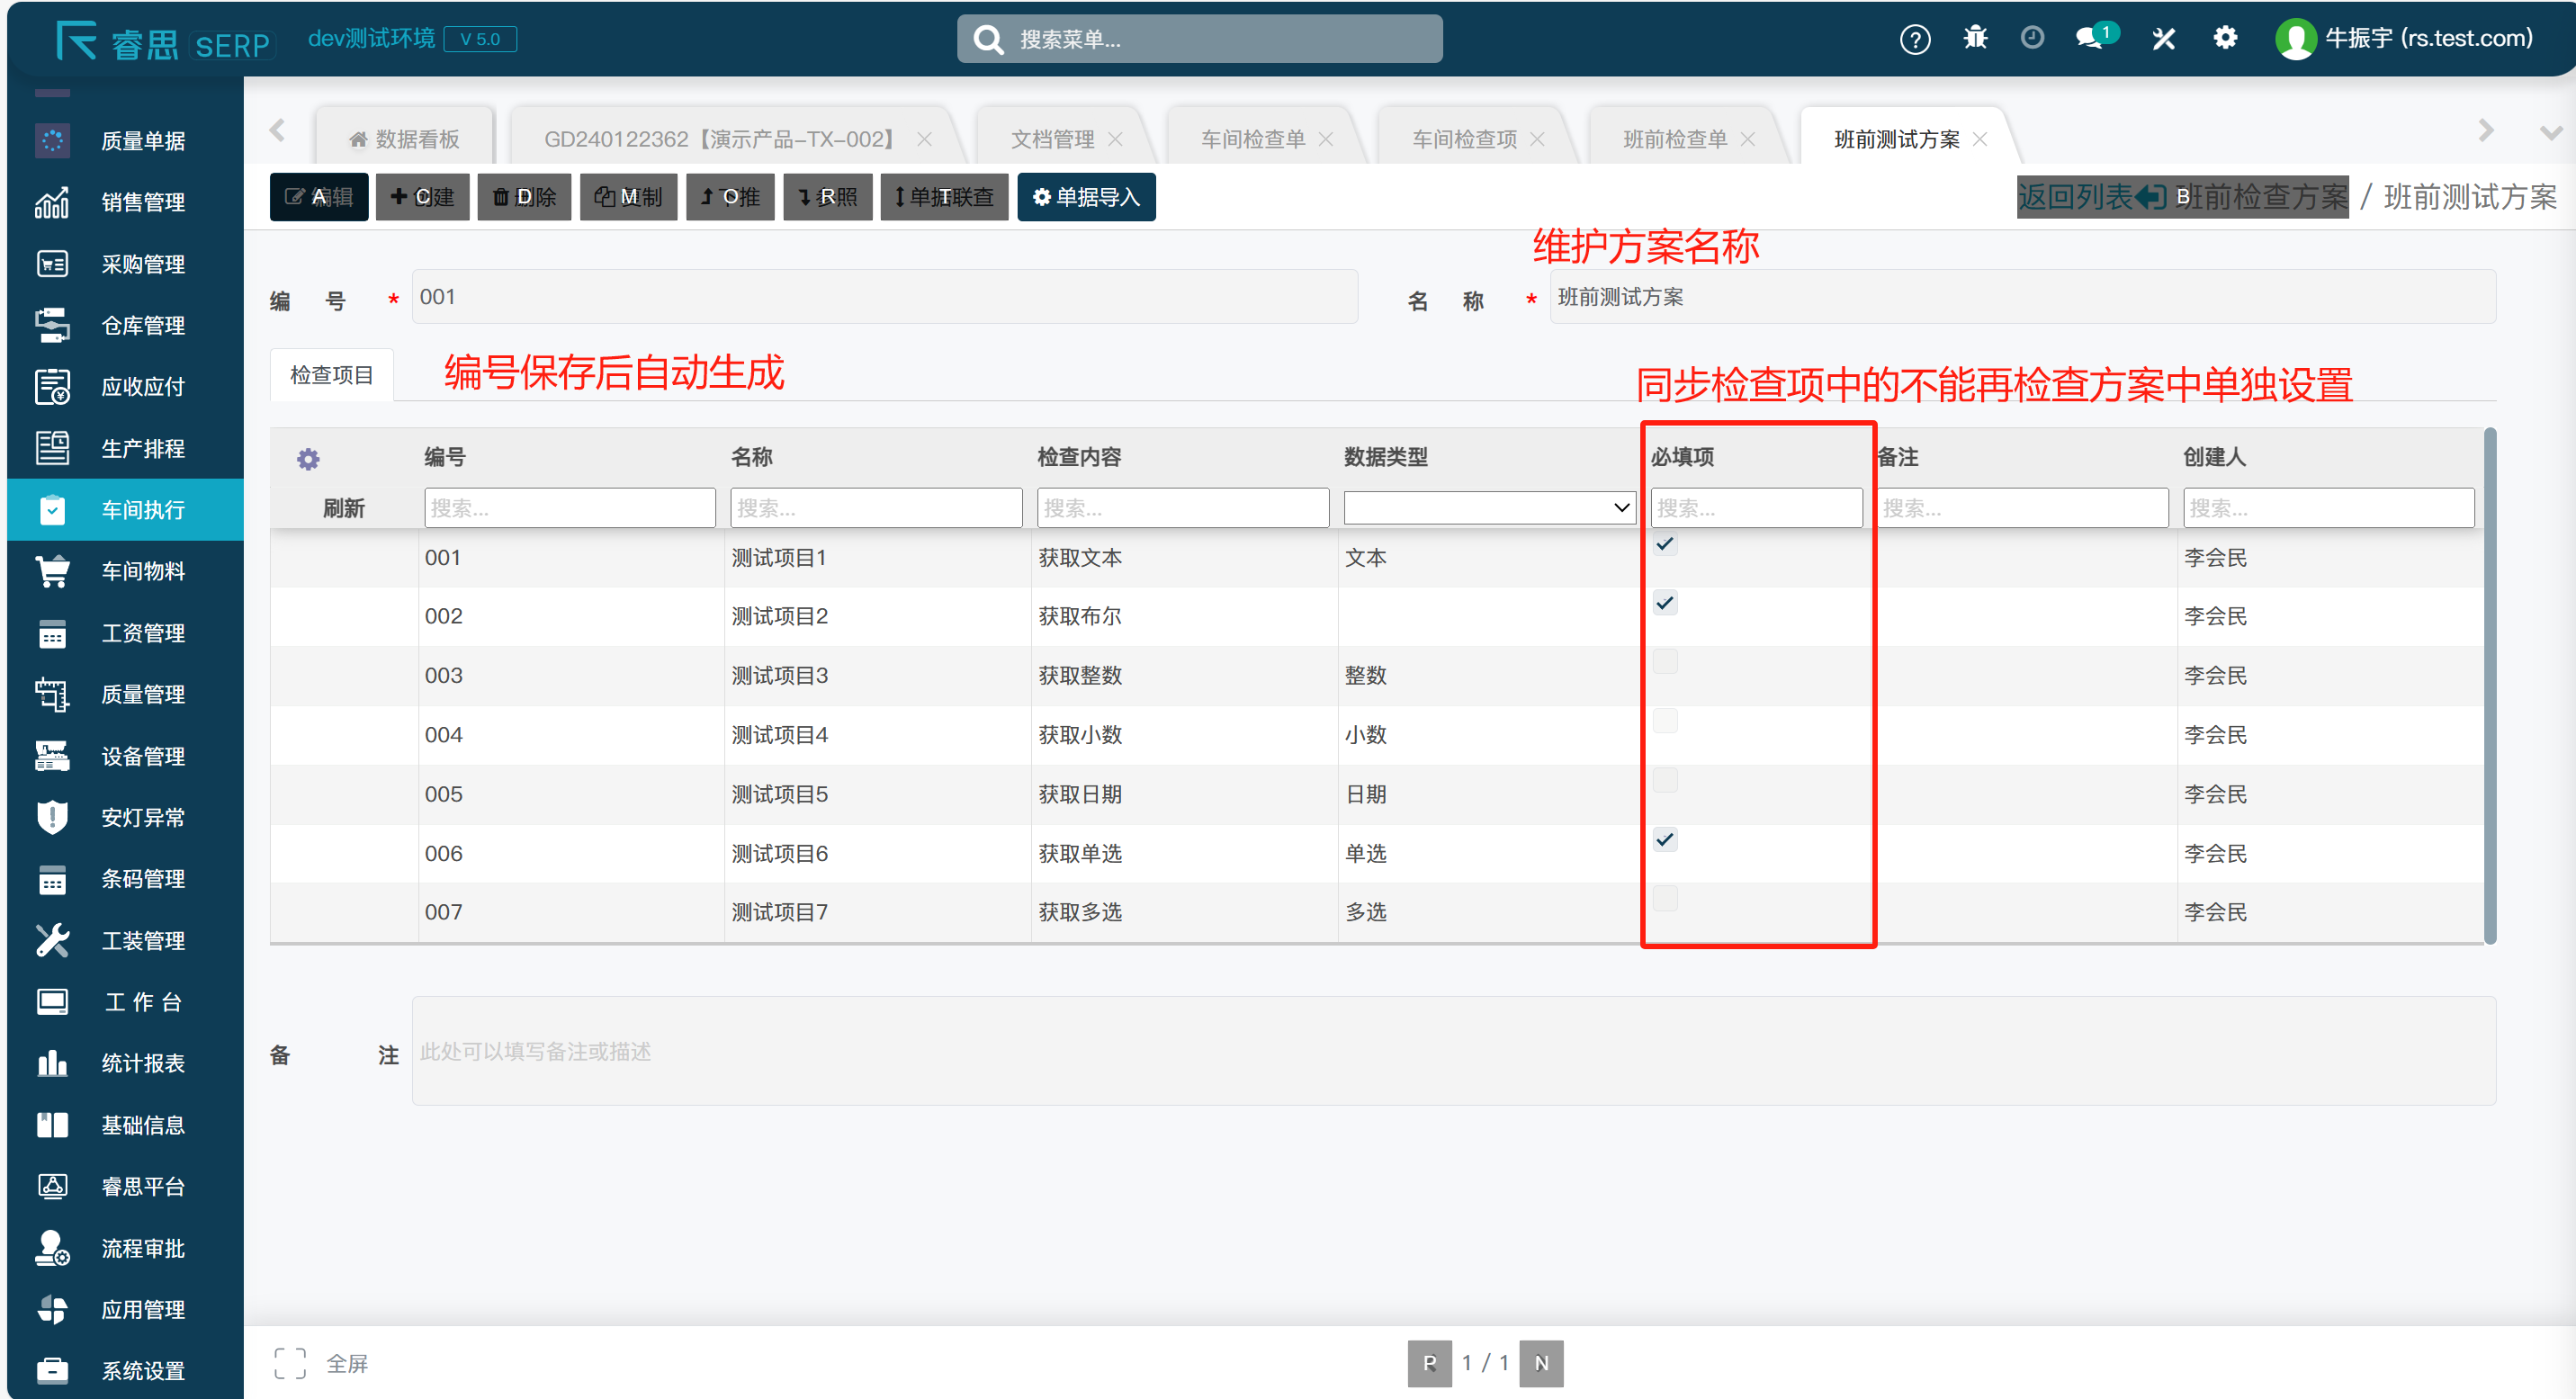Click the 单据导入 button
Image resolution: width=2576 pixels, height=1399 pixels.
tap(1086, 197)
